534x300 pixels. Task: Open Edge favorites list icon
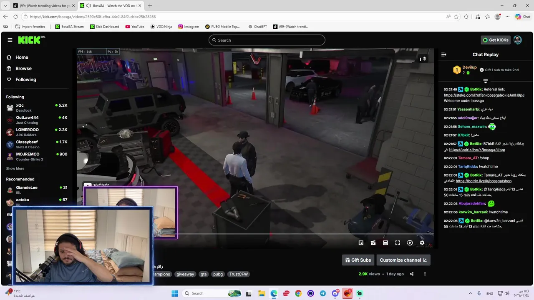point(487,17)
